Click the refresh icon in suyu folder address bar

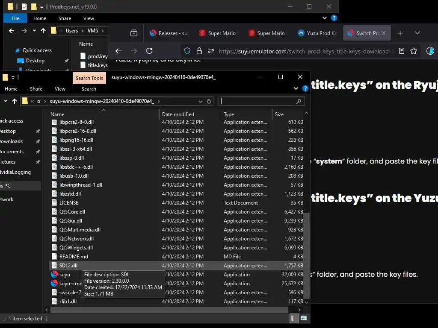(x=209, y=102)
